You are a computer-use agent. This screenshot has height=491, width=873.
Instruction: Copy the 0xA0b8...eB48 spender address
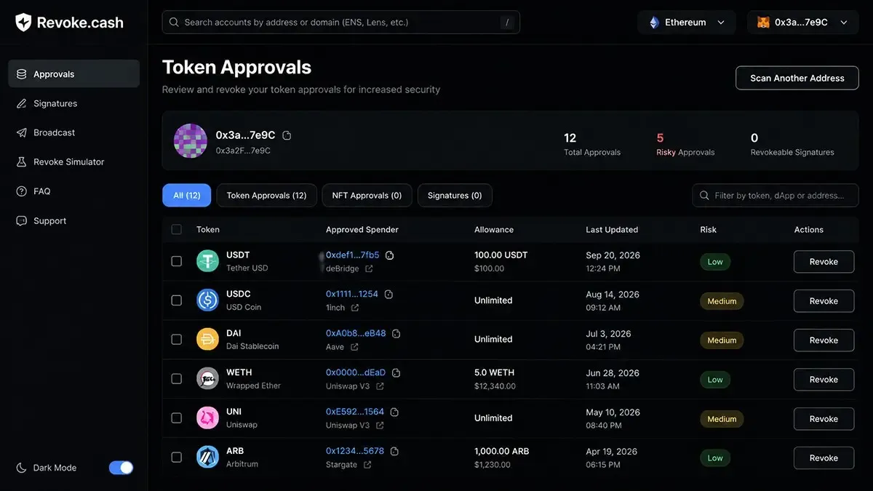coord(396,334)
